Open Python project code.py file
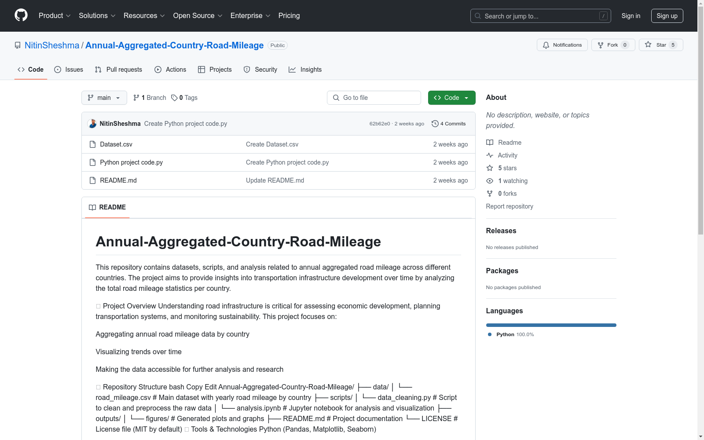 (x=131, y=162)
